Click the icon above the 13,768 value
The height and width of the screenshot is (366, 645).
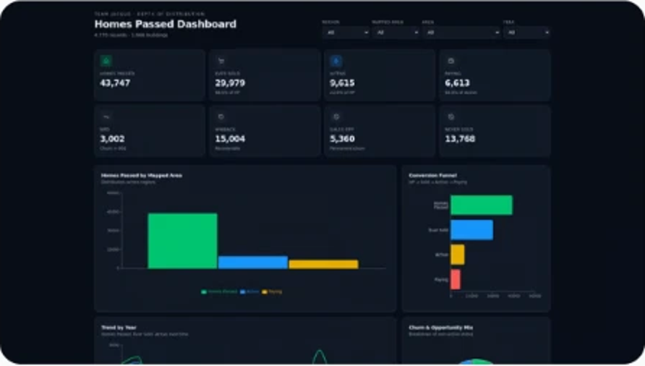click(x=451, y=117)
